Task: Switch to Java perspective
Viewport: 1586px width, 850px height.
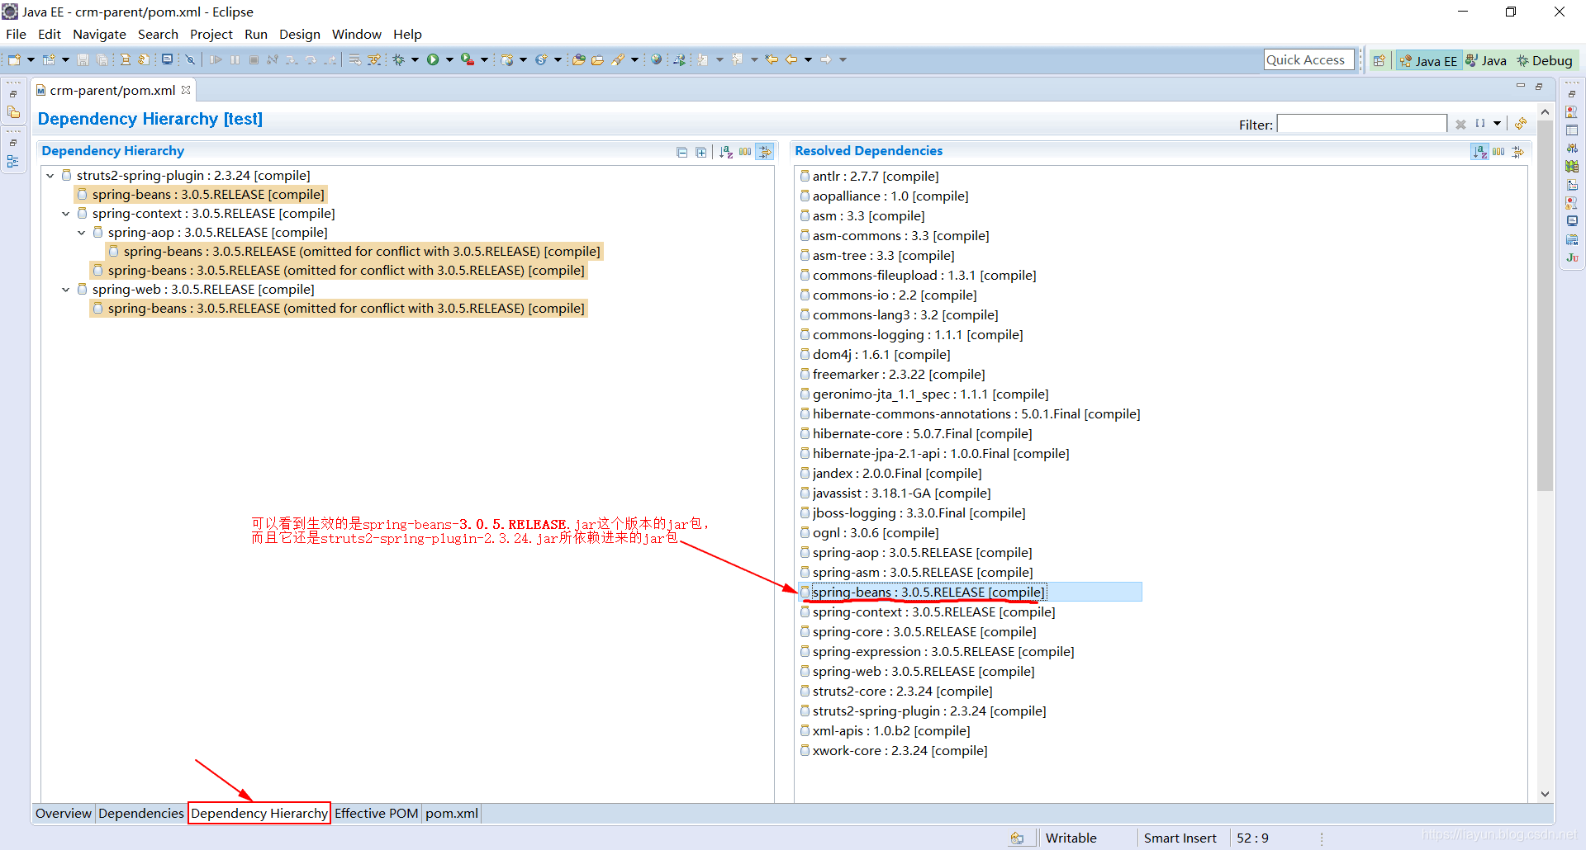Action: click(1486, 60)
